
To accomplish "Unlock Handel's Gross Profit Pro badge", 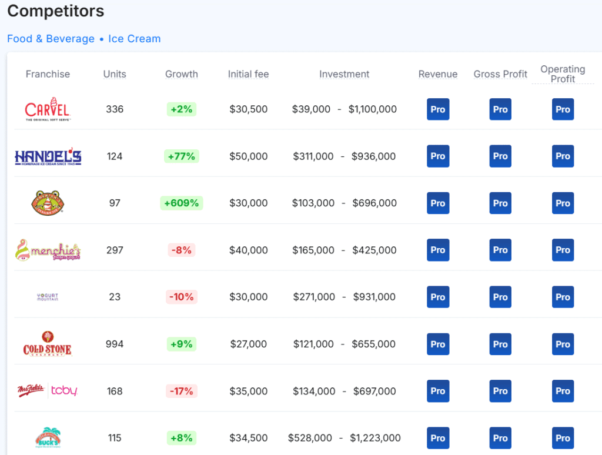I will coord(500,156).
